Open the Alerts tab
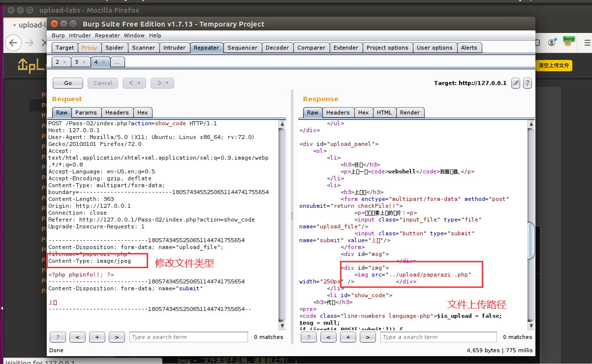The width and height of the screenshot is (592, 364). tap(469, 48)
